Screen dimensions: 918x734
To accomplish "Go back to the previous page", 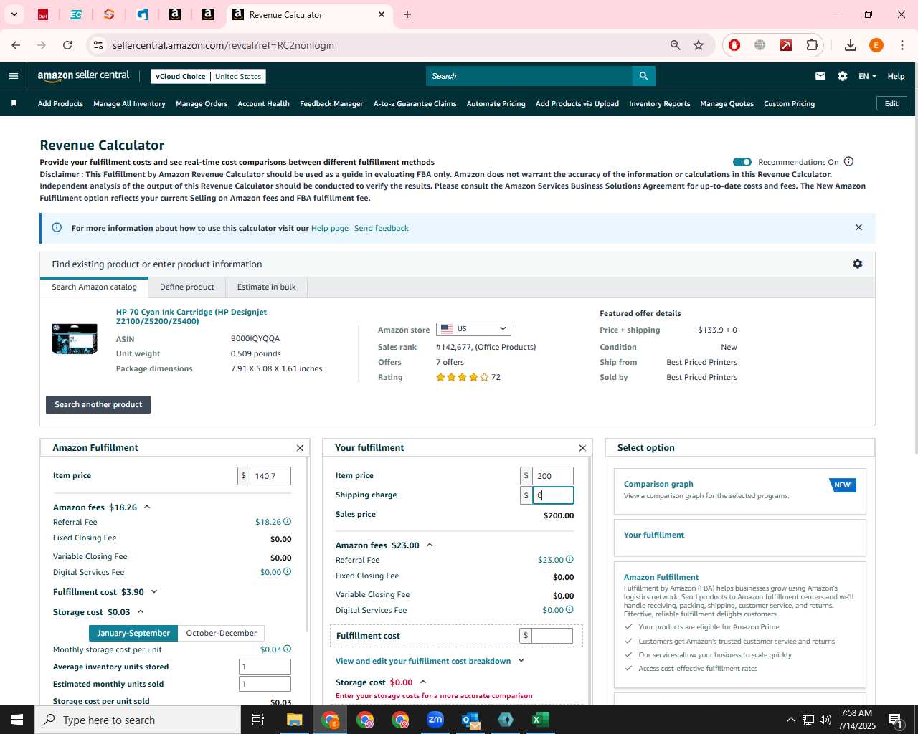I will 16,45.
